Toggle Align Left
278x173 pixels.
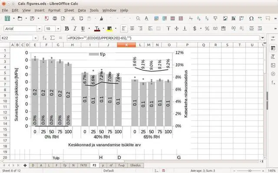124,29
